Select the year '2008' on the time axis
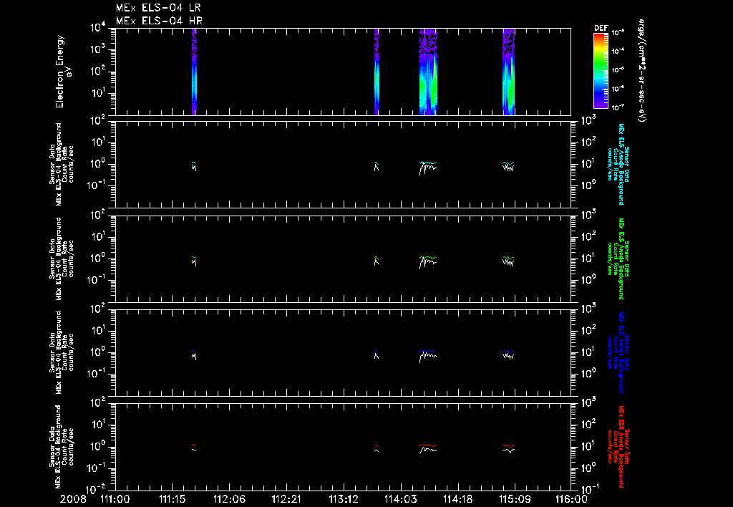733x507 pixels. tap(73, 499)
